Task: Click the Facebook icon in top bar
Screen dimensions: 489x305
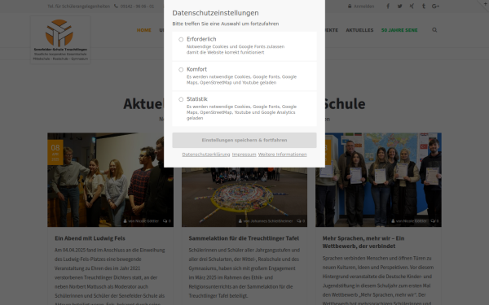Action: click(x=388, y=7)
